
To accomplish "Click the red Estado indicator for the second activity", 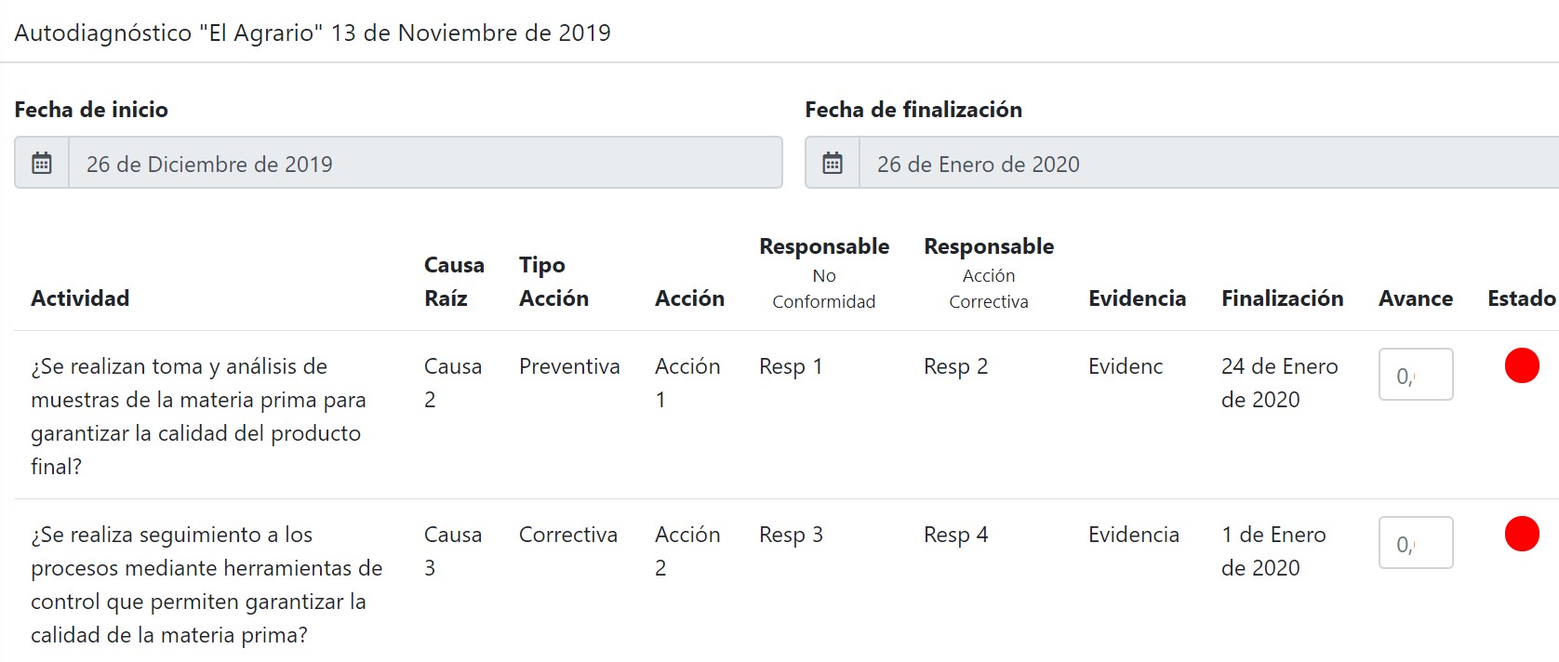I will [1522, 534].
